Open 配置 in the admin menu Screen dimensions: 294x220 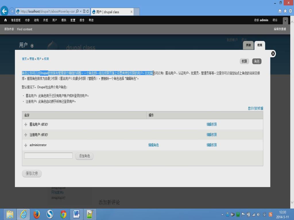pos(73,20)
